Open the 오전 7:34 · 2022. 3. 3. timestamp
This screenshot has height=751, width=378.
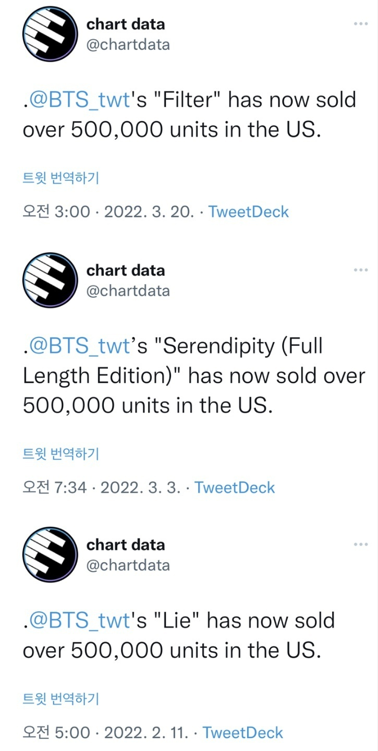coord(102,488)
